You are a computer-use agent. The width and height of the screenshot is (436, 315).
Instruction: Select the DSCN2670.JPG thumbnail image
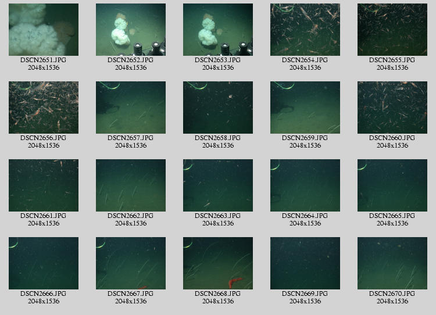(392, 263)
